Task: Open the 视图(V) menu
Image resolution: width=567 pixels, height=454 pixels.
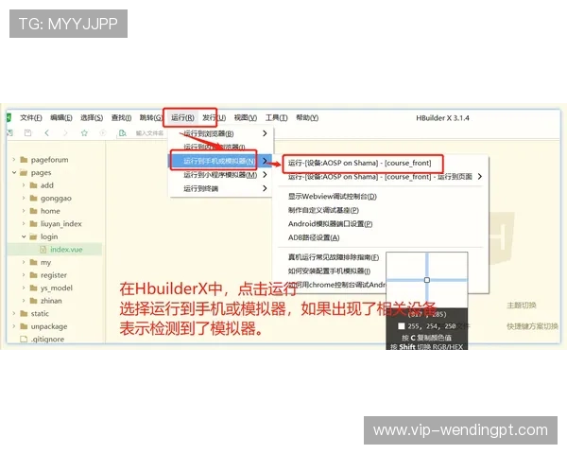Action: click(246, 117)
